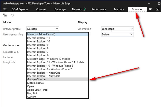Select the Emulation tab

pyautogui.click(x=137, y=9)
